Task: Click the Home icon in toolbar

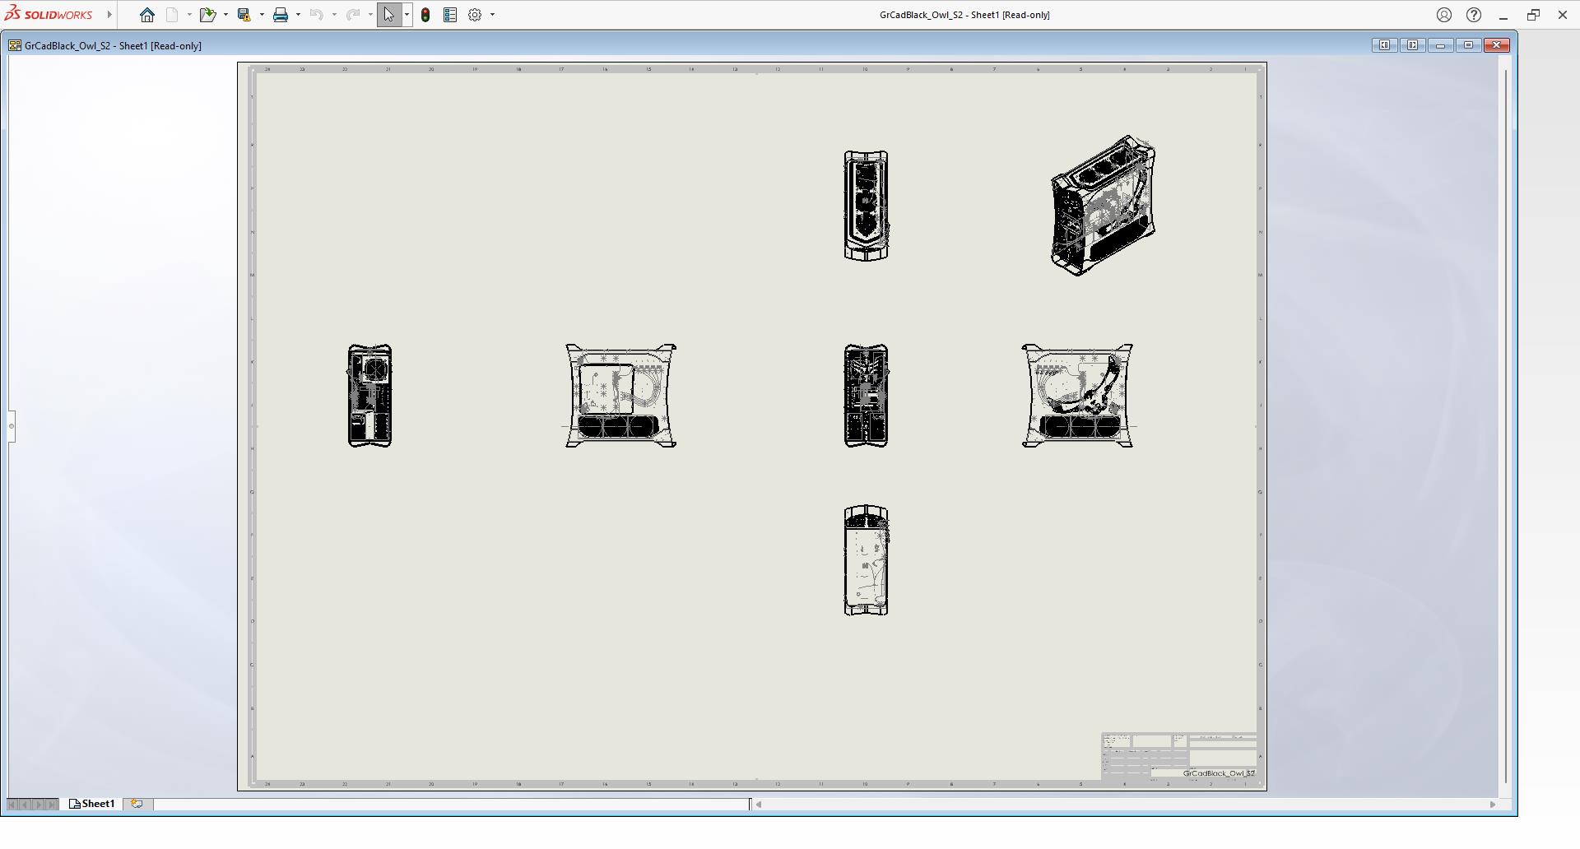Action: pyautogui.click(x=147, y=15)
